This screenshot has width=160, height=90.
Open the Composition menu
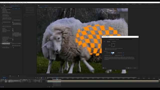(7, 2)
